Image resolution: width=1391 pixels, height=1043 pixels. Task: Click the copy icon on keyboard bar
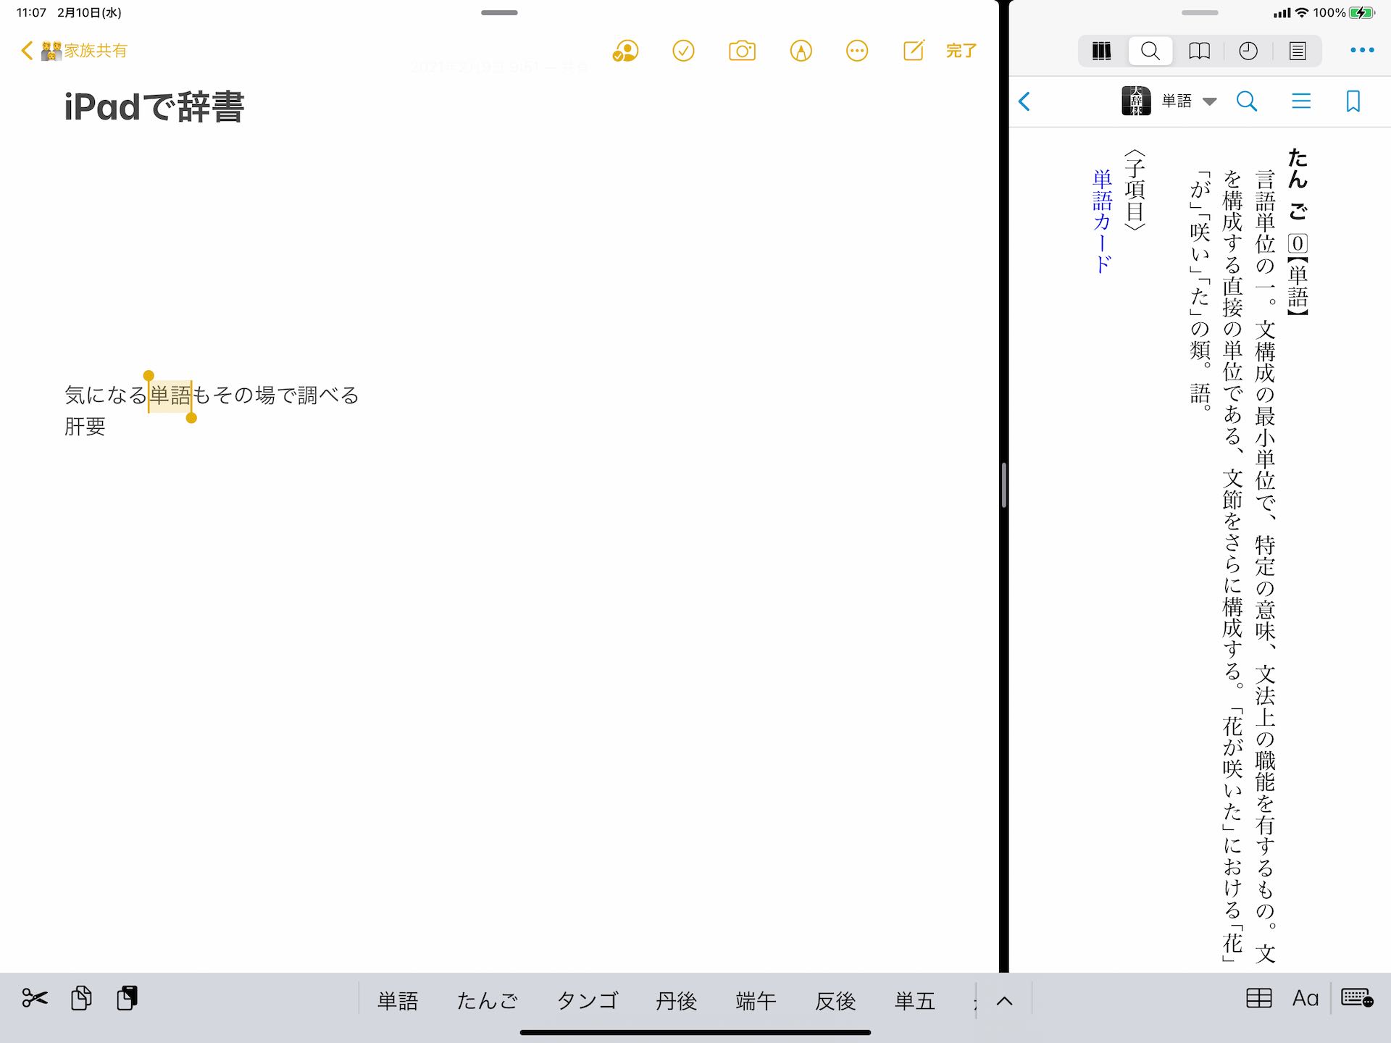81,998
